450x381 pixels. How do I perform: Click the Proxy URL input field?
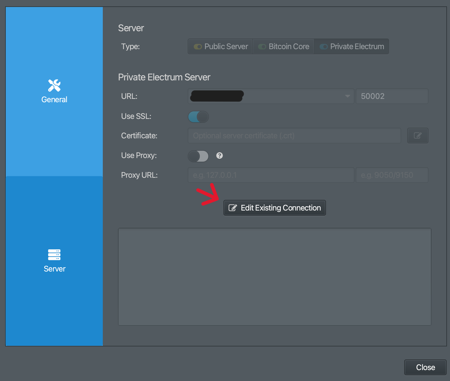pyautogui.click(x=271, y=175)
